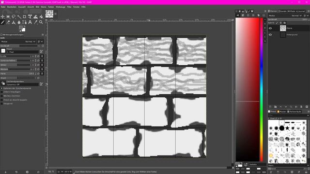Select the Warp Transform tool
The height and width of the screenshot is (174, 310).
(x=35, y=16)
